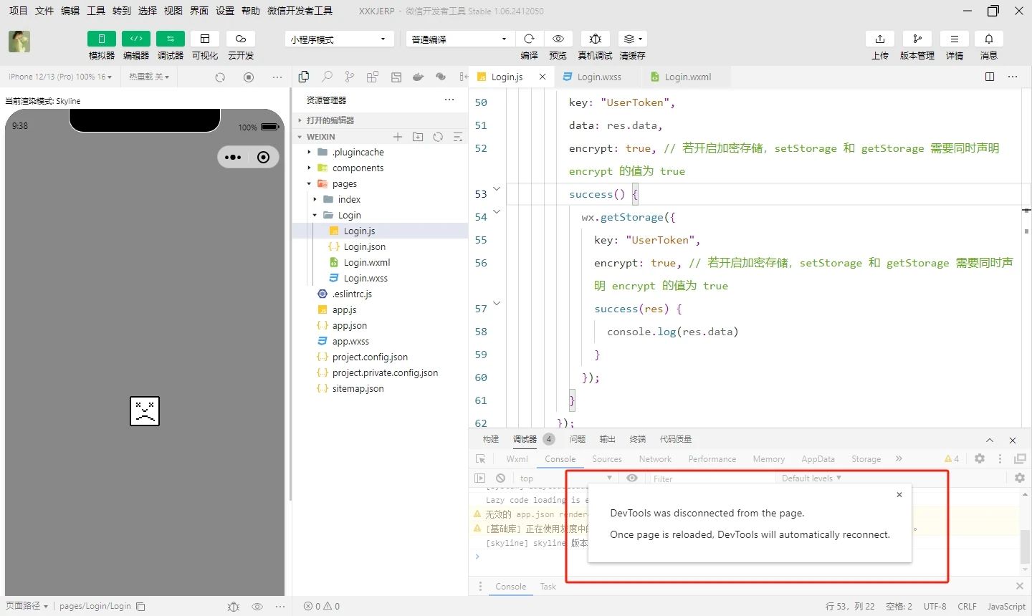Open the search icon in the sidebar

pyautogui.click(x=327, y=77)
